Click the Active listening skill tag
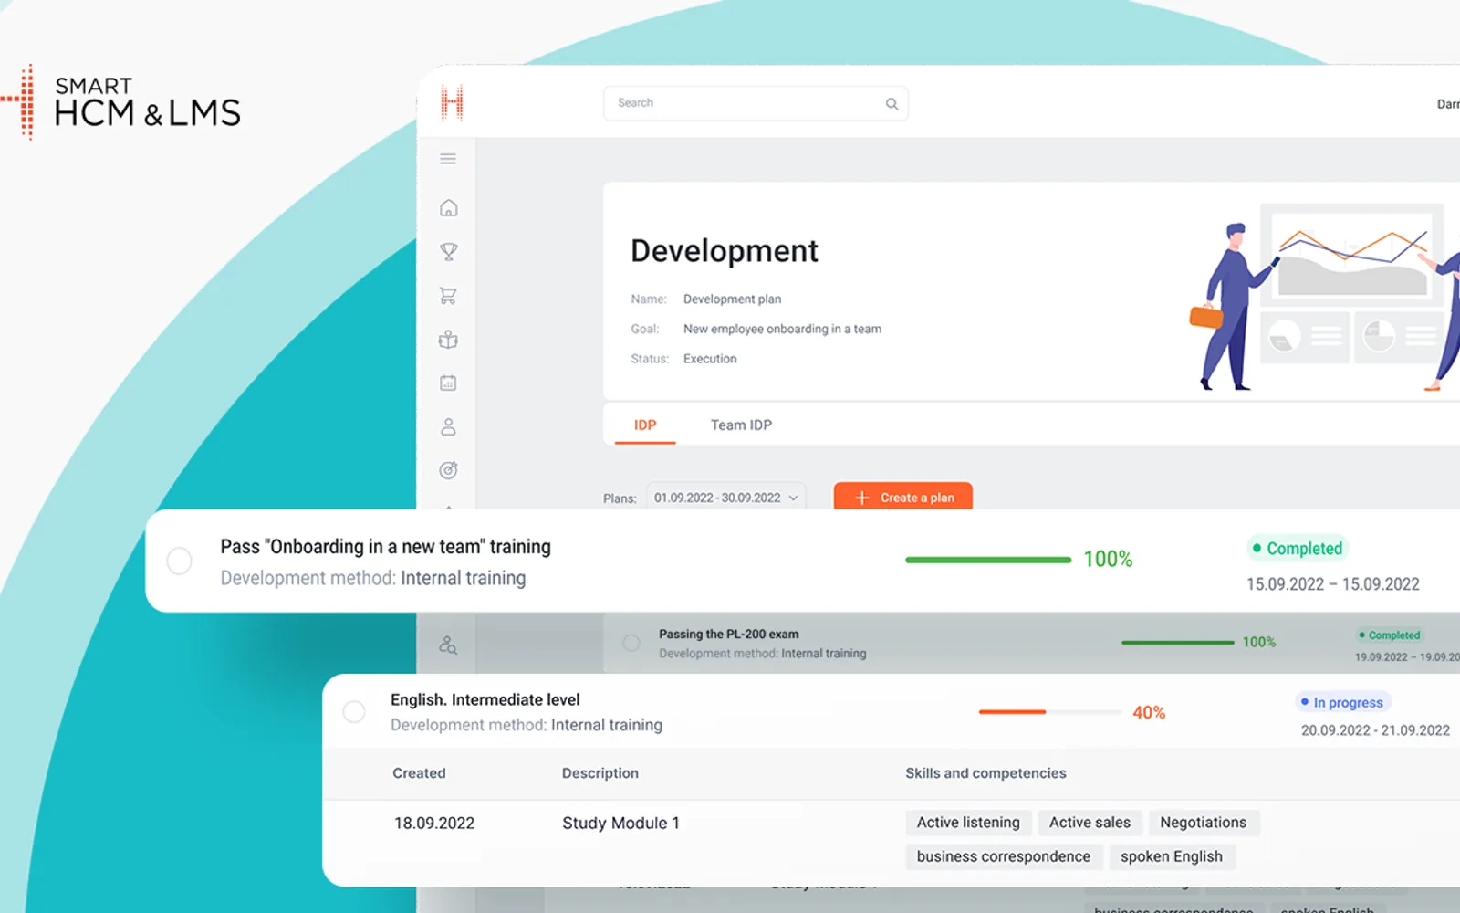Screen dimensions: 1460x913 [x=968, y=823]
